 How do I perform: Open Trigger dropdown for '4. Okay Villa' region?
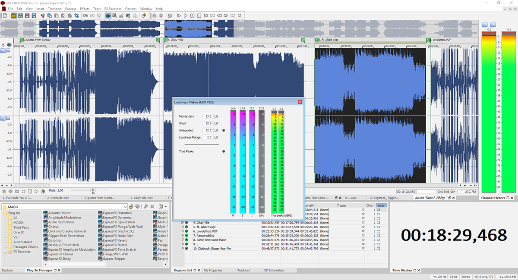[x=363, y=222]
